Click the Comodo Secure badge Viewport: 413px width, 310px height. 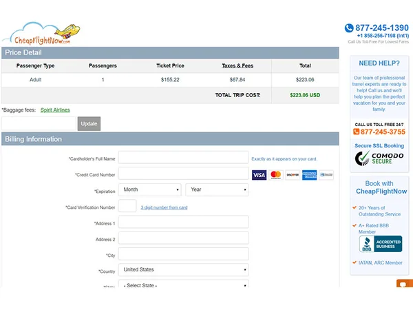pos(379,160)
